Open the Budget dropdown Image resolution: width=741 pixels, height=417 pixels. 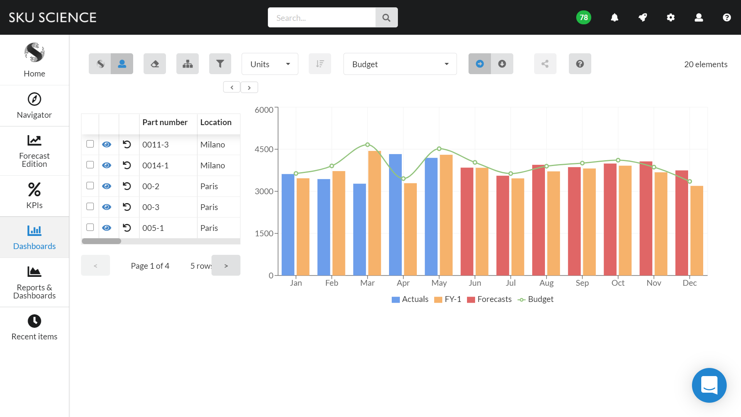coord(400,64)
